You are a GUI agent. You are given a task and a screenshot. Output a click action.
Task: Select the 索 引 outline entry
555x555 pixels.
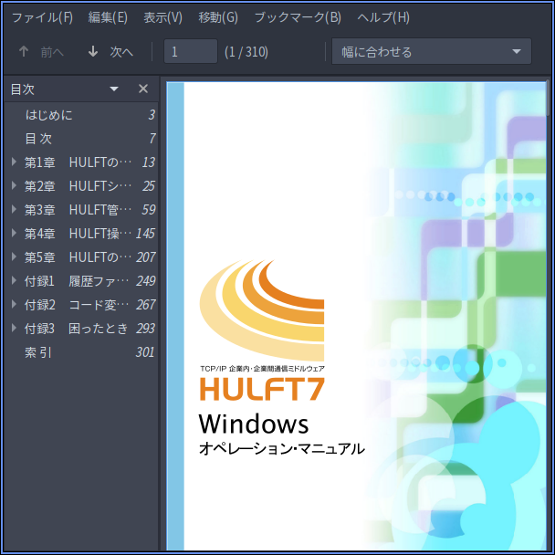coord(81,352)
